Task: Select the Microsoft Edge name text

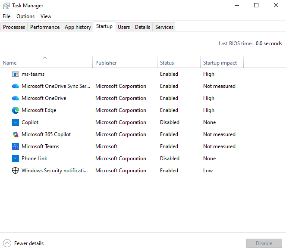Action: [x=39, y=110]
